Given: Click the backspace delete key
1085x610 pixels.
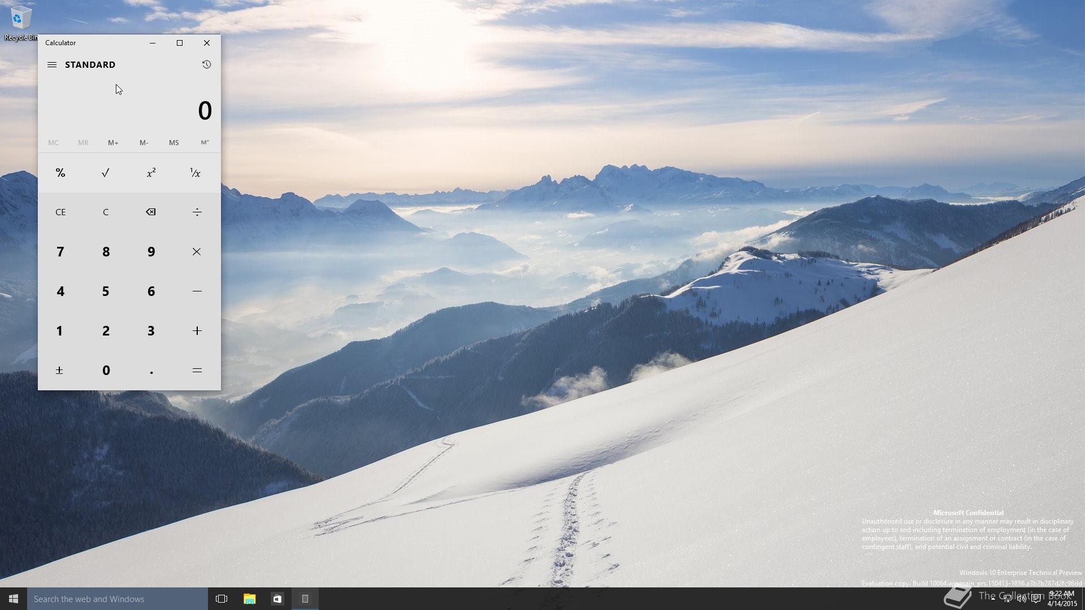Looking at the screenshot, I should [151, 212].
